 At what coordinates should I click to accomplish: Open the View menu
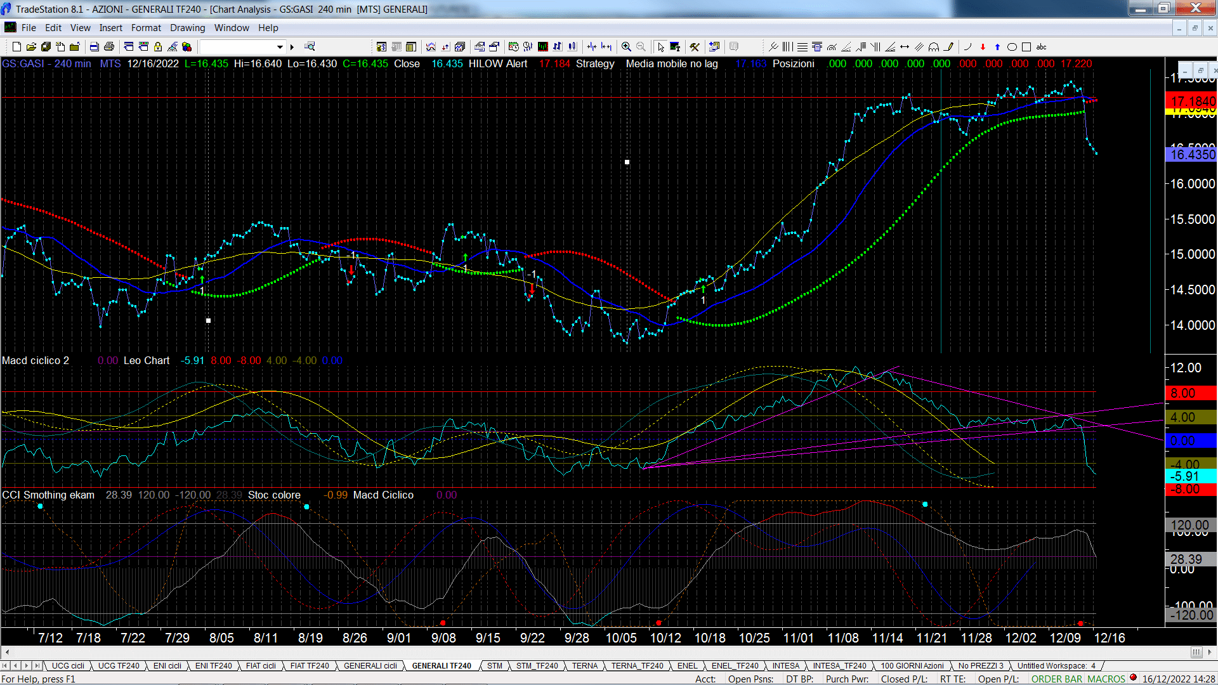[80, 28]
